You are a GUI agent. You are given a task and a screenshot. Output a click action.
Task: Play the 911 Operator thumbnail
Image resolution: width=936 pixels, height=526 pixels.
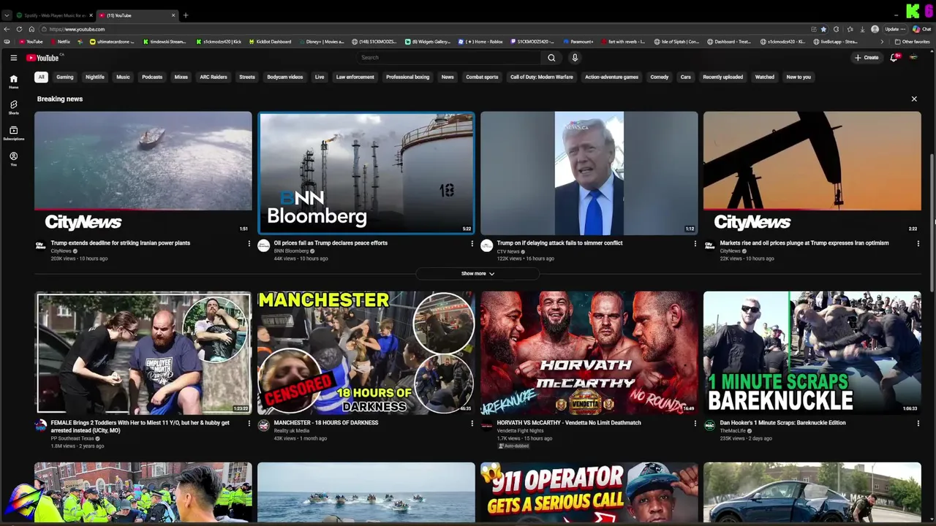[589, 492]
